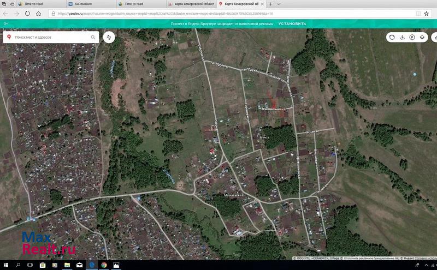
Task: Click the browser refresh icon
Action: coord(27,14)
